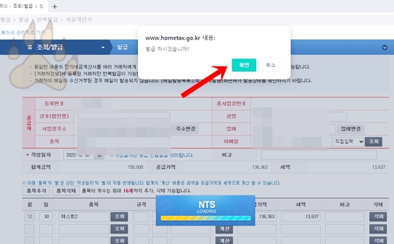The height and width of the screenshot is (244, 394).
Task: Expand the 조회/발급 dropdown arrow
Action: coord(103,47)
